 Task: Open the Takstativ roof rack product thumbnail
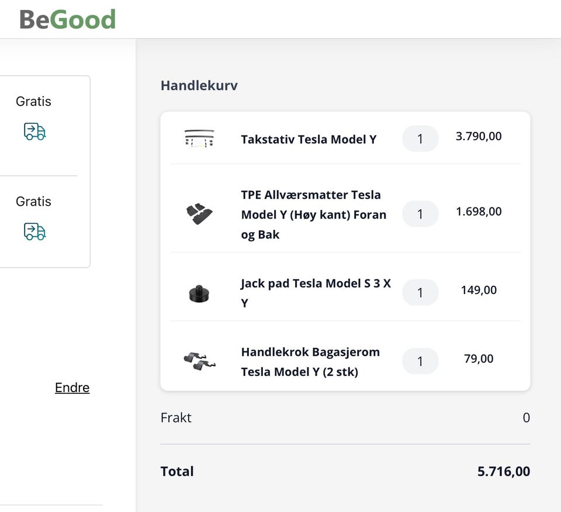tap(199, 139)
